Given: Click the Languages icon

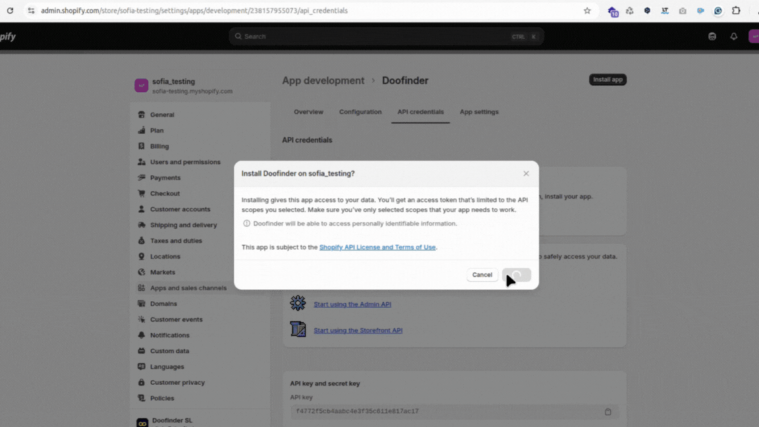Looking at the screenshot, I should pos(142,366).
